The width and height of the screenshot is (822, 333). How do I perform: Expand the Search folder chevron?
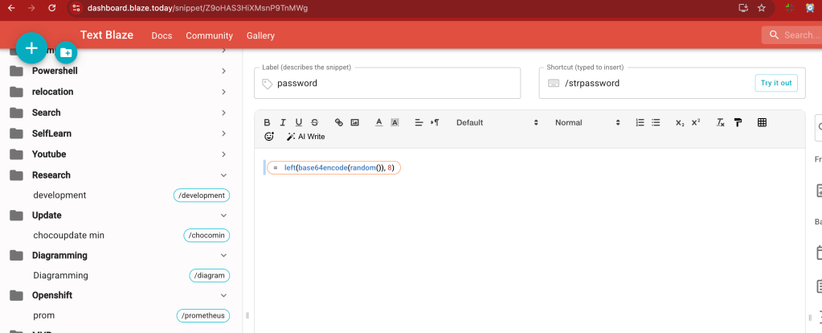click(x=224, y=113)
